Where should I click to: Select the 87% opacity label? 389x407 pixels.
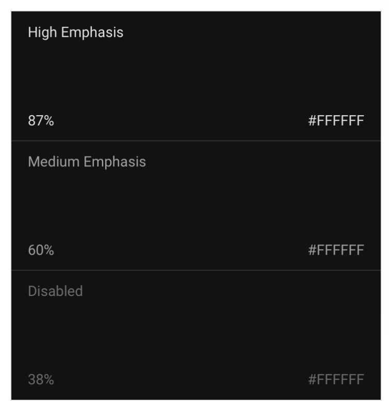[x=41, y=121]
